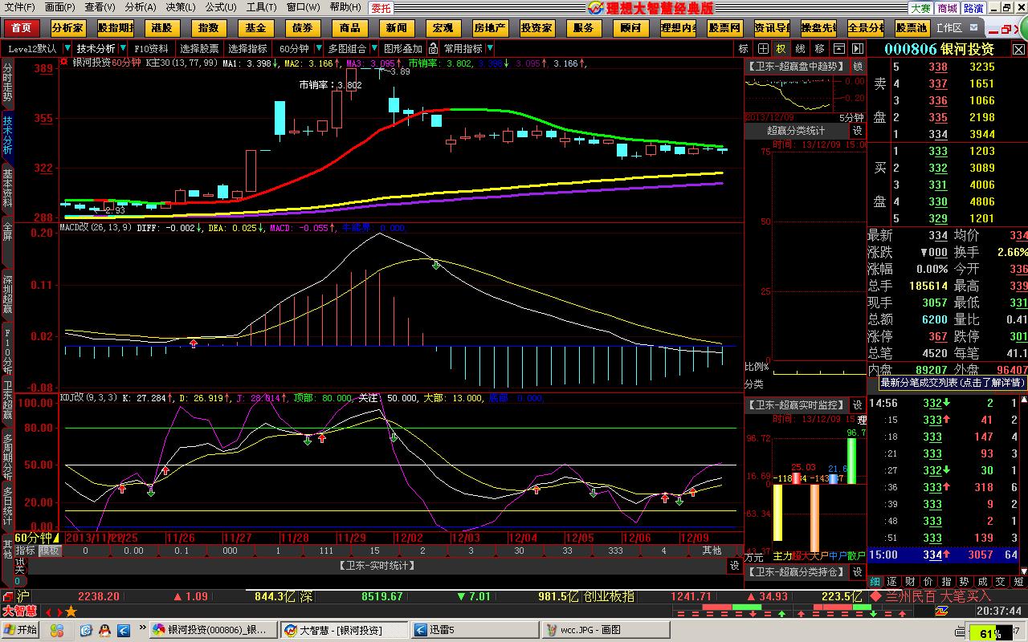Switch to 深圳超赢 side tab

7,295
